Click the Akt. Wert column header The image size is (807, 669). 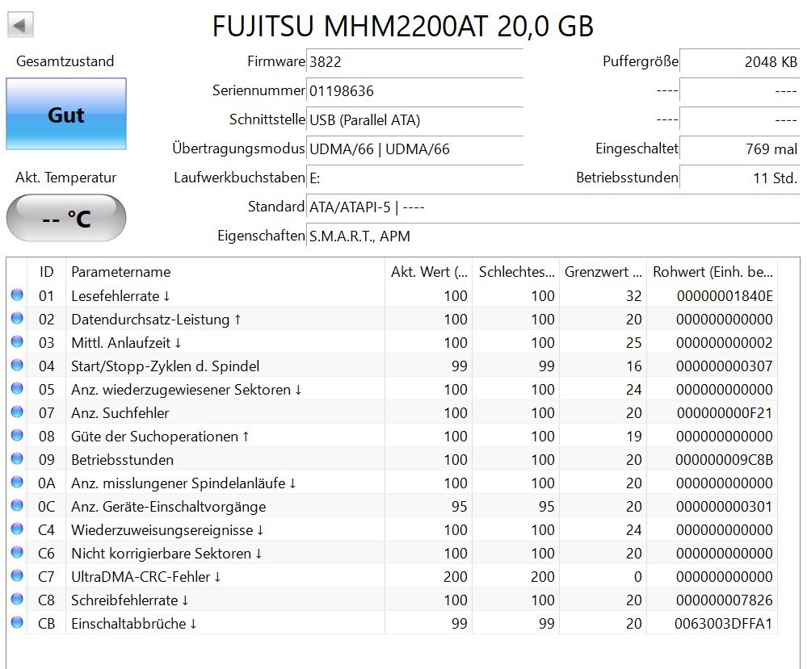click(x=429, y=272)
